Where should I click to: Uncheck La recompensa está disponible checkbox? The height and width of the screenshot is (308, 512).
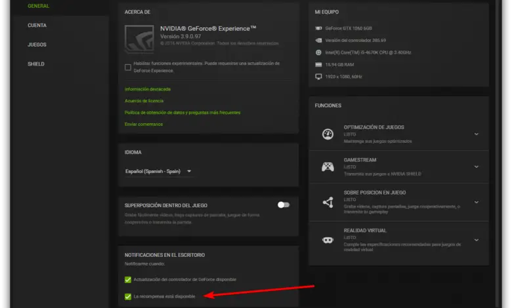click(x=128, y=297)
